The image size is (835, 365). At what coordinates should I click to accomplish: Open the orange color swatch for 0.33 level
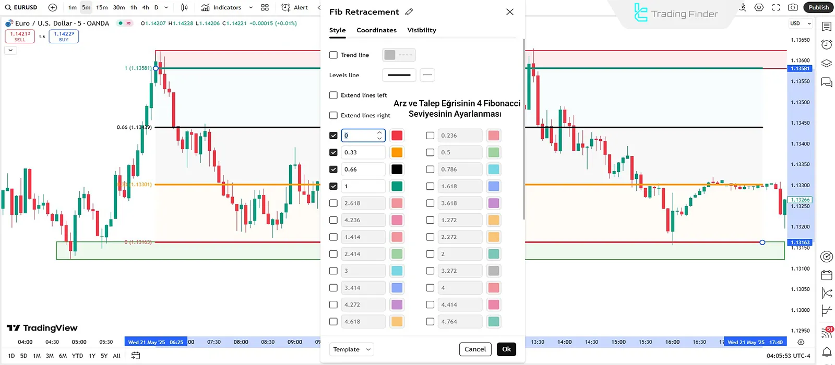point(397,152)
